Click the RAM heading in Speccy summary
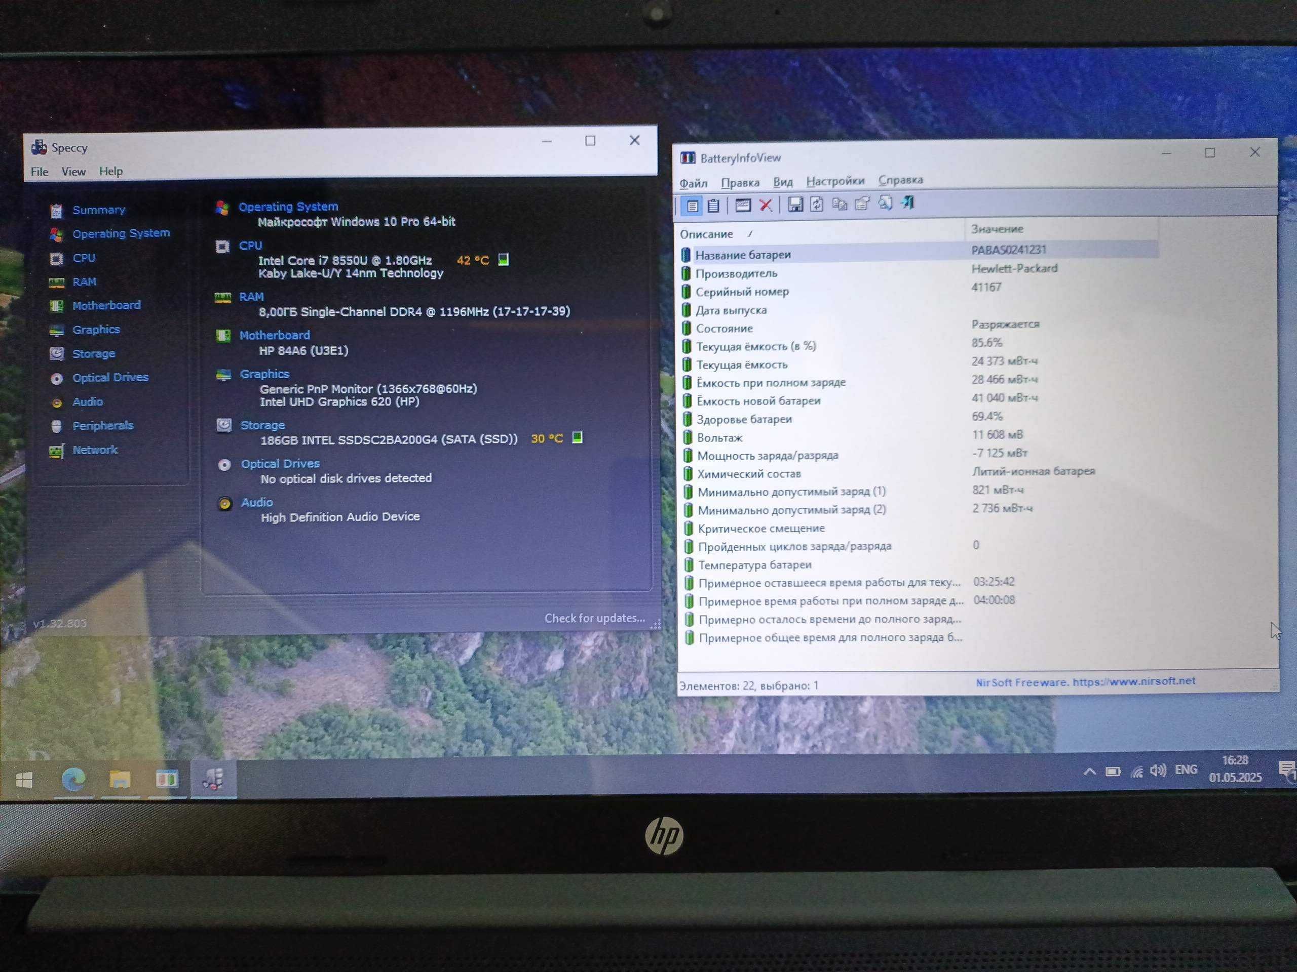 point(251,297)
